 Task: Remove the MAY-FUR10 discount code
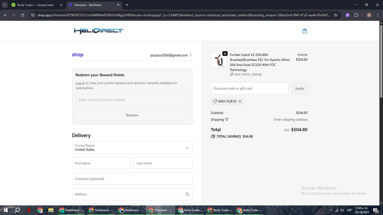click(240, 101)
